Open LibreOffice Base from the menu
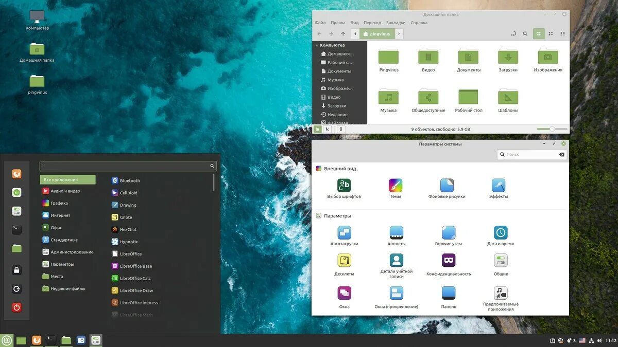Screen dimensions: 618x347 [x=132, y=266]
